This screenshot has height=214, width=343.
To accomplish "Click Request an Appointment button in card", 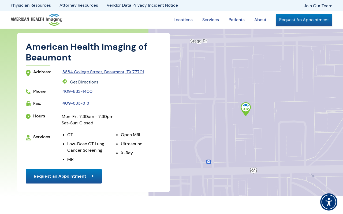I will (x=64, y=176).
